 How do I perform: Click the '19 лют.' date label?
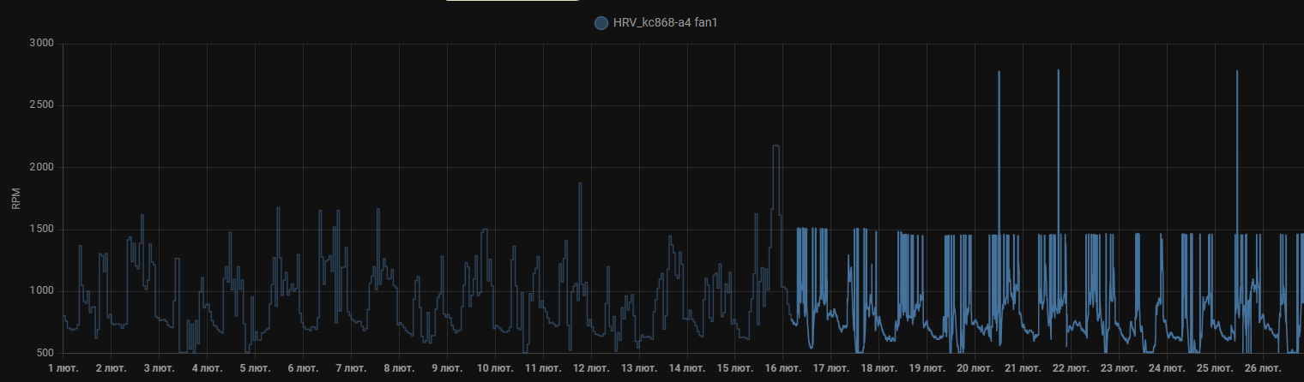point(927,368)
